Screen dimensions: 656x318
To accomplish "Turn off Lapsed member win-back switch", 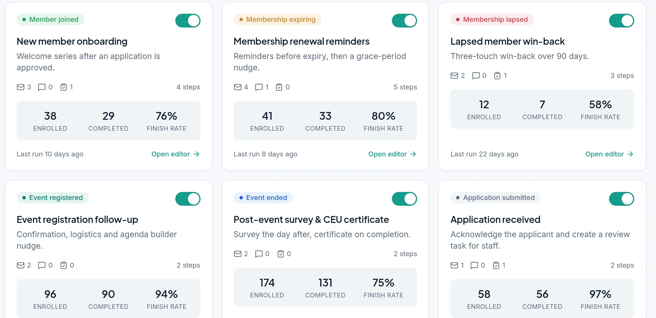I will (x=622, y=21).
